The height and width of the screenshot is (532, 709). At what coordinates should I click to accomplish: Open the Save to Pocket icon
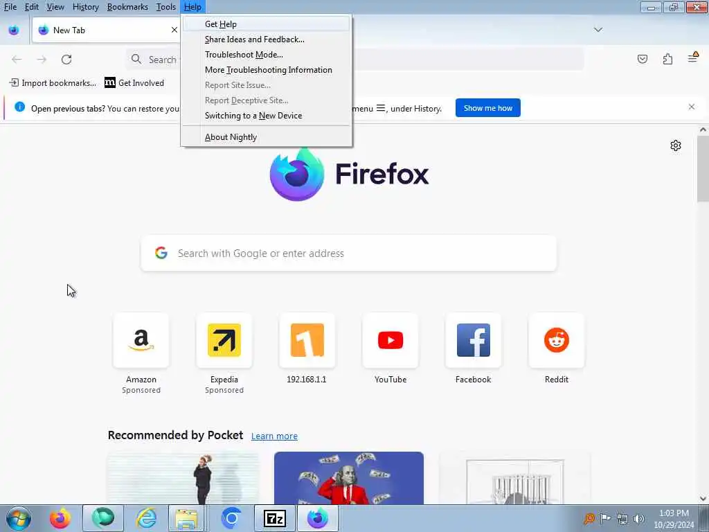coord(643,59)
